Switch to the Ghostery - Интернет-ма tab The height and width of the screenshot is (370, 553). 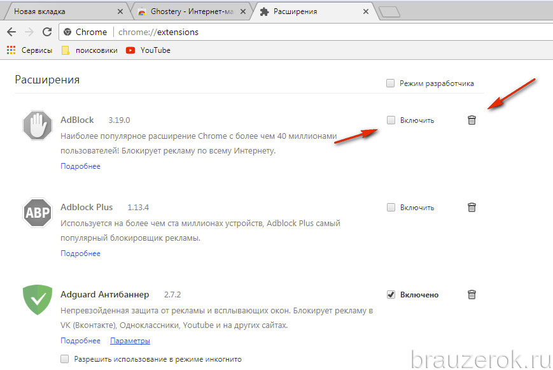pos(192,11)
